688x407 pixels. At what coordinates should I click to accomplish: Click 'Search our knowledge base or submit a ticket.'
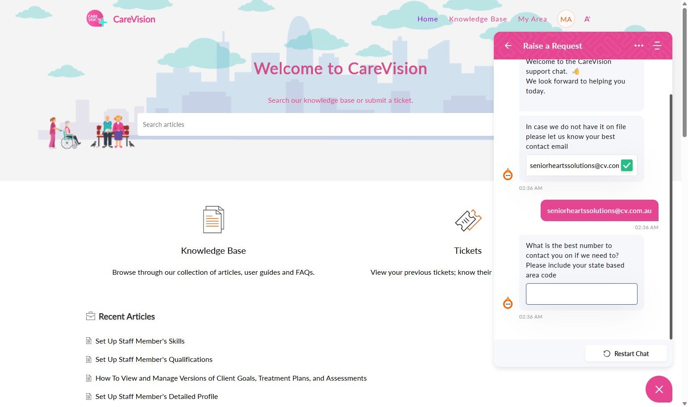click(341, 100)
